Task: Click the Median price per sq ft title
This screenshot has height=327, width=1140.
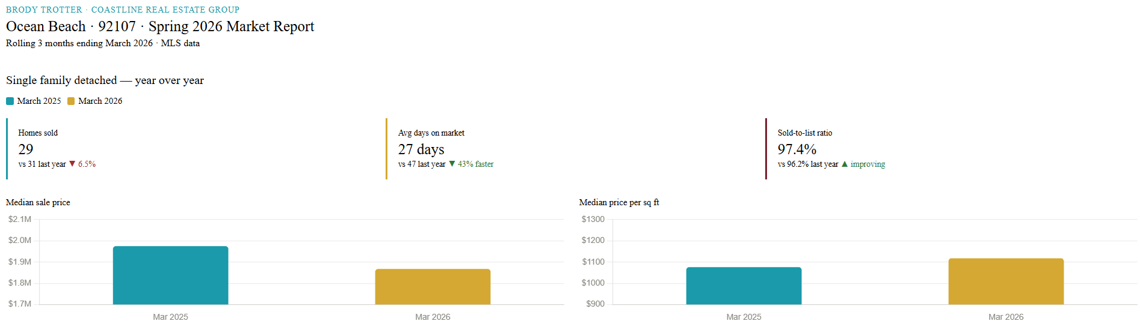Action: tap(619, 202)
